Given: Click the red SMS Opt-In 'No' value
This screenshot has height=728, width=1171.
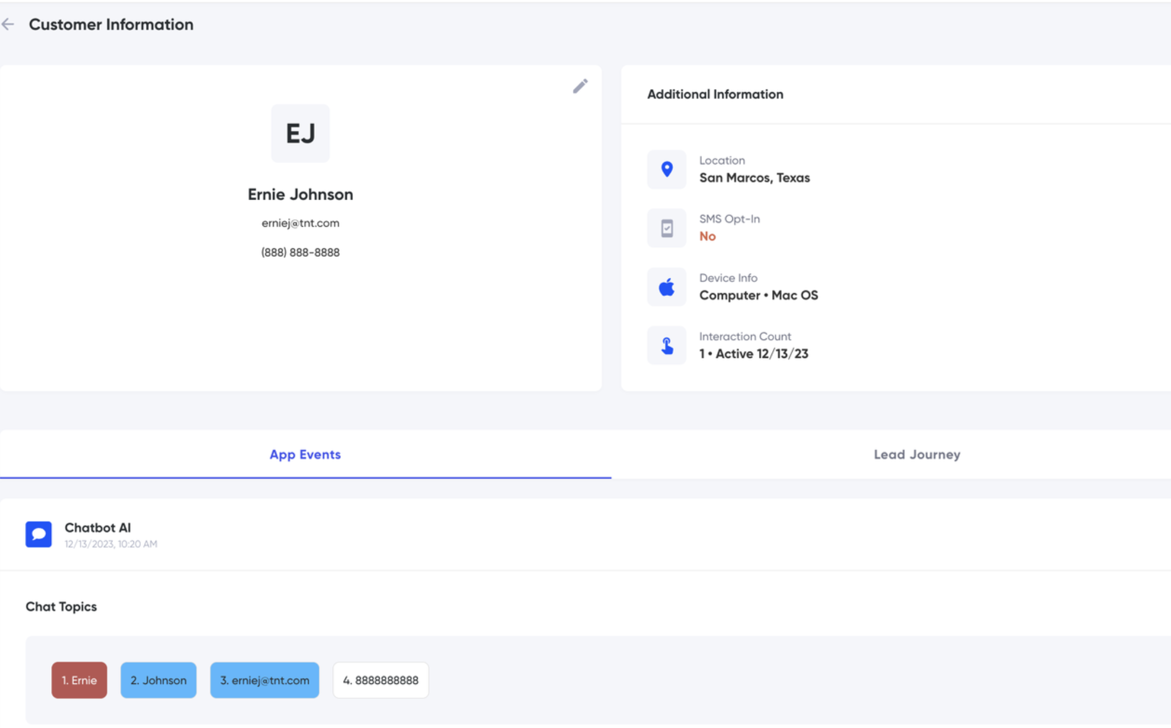Looking at the screenshot, I should (x=707, y=236).
